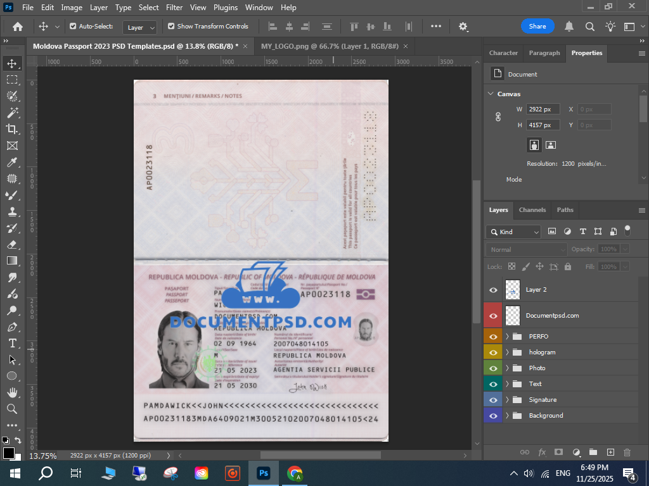This screenshot has width=649, height=486.
Task: Click the delete layer trash icon
Action: point(627,452)
